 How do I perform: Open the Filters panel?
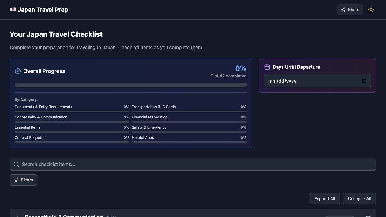[x=23, y=180]
